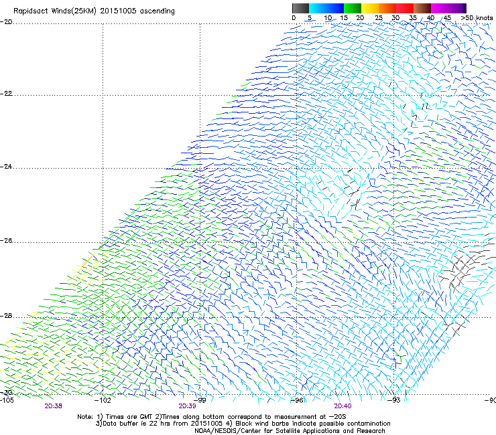Click the longitude label -105

coord(7,400)
